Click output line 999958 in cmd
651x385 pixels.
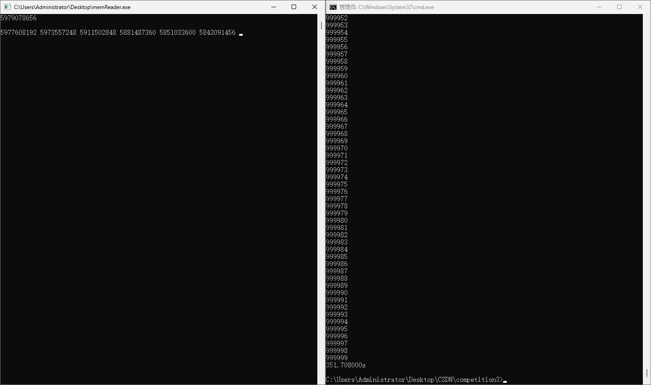point(337,61)
